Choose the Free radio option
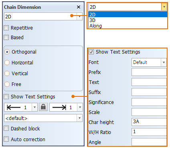This screenshot has height=148, width=170. tap(7, 84)
